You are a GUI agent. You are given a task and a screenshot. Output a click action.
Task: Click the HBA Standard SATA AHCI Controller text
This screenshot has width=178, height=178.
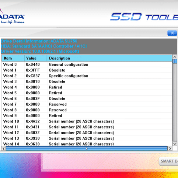pyautogui.click(x=44, y=46)
